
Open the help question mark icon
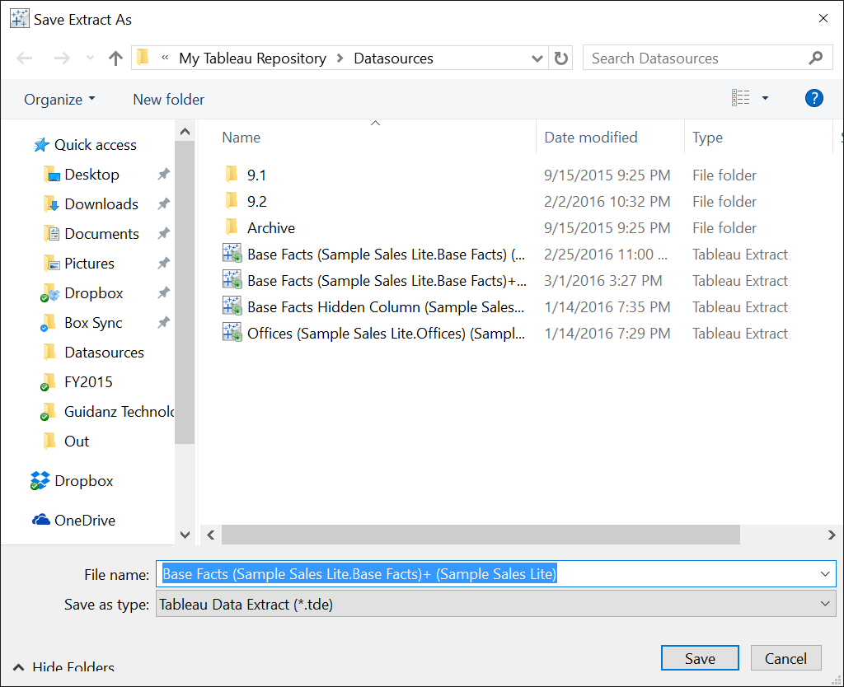pos(814,98)
